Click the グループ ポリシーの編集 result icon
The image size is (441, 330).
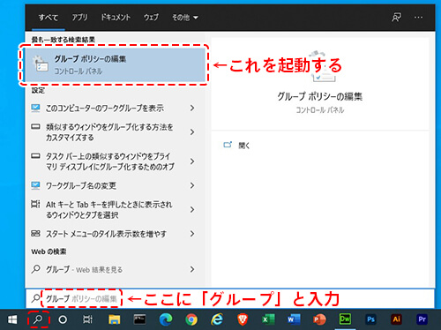40,64
